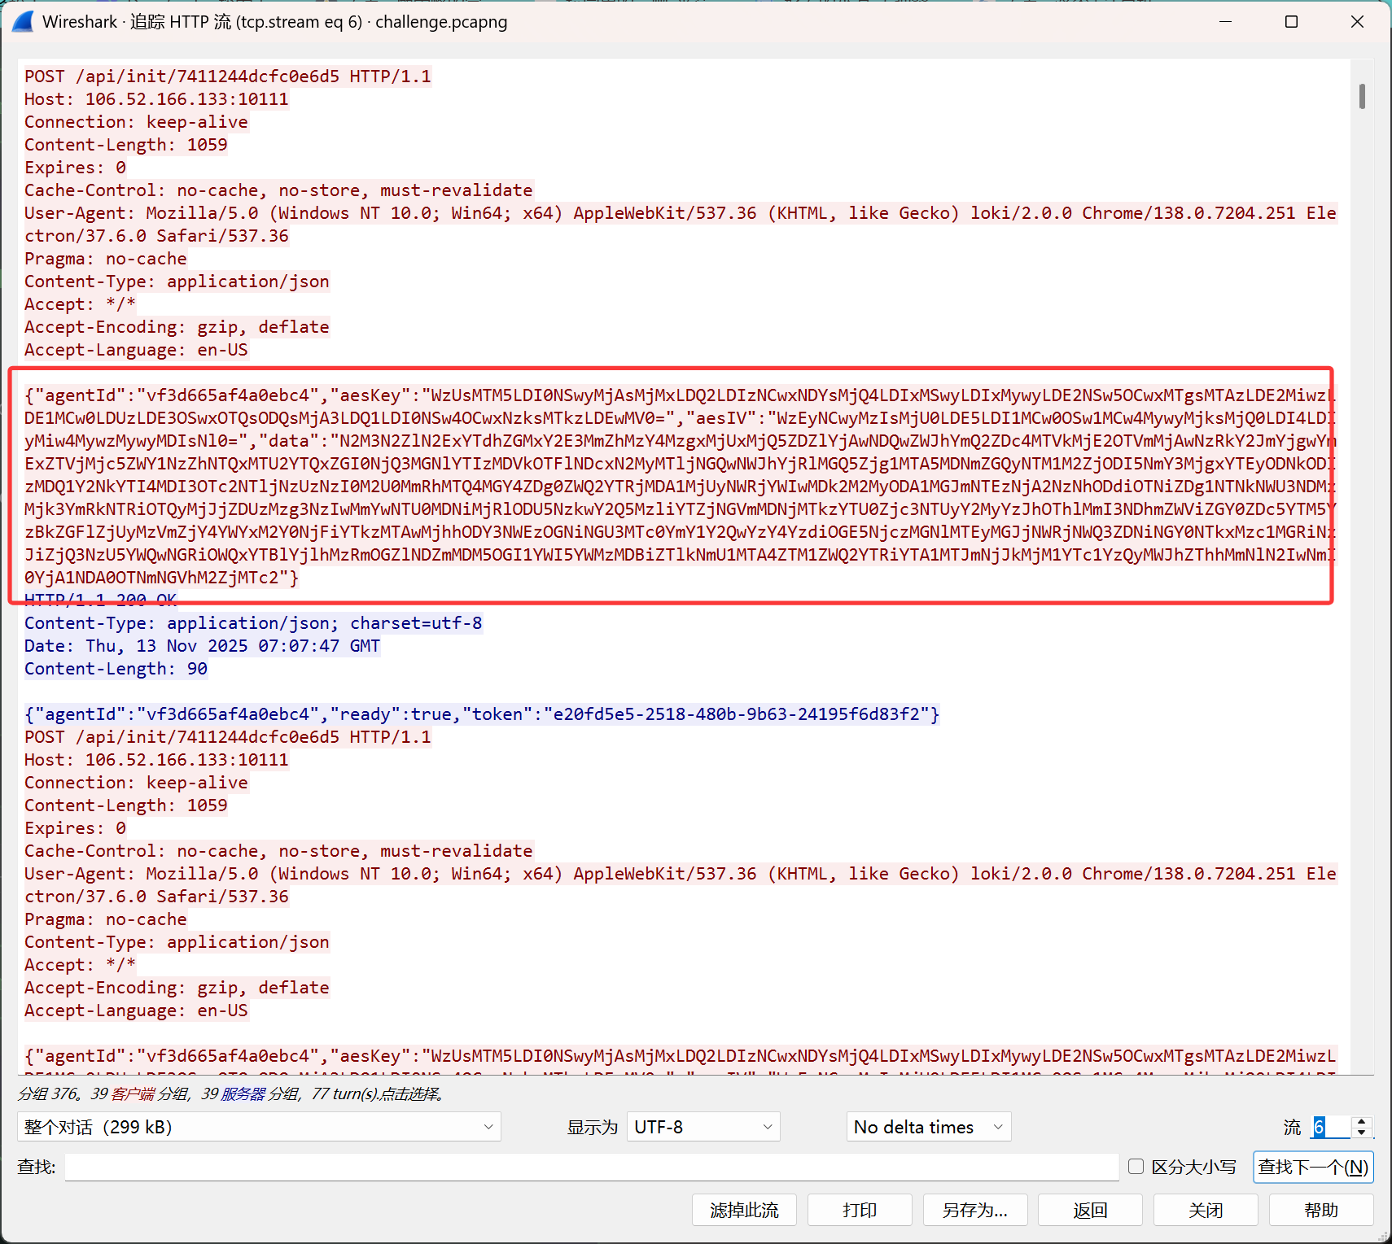
Task: Increase the 流 stream number with up arrow
Action: pyautogui.click(x=1362, y=1121)
